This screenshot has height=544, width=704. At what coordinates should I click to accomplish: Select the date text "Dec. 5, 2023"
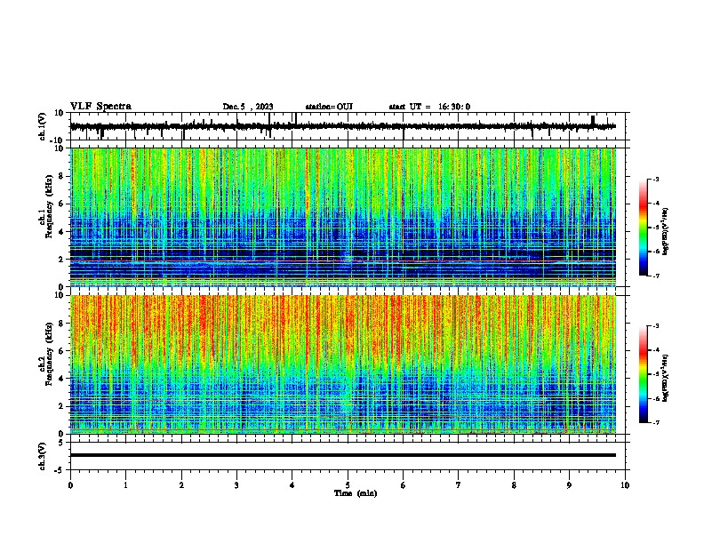pyautogui.click(x=248, y=107)
